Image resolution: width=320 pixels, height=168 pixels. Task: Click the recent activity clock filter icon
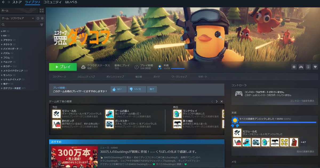click(x=38, y=18)
